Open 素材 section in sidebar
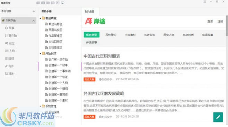Viewport: 228px width, 127px height. point(10,74)
